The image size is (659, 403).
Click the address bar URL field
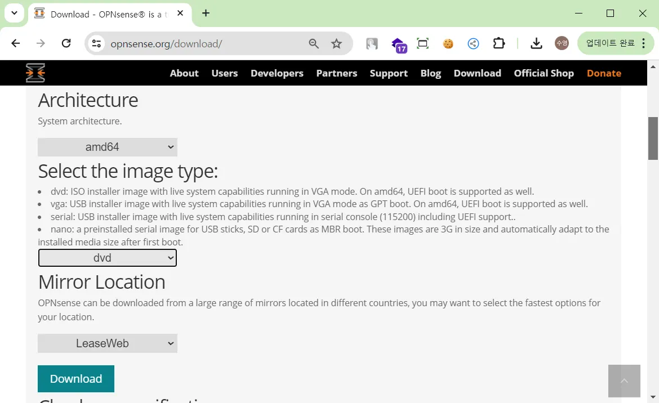click(206, 43)
